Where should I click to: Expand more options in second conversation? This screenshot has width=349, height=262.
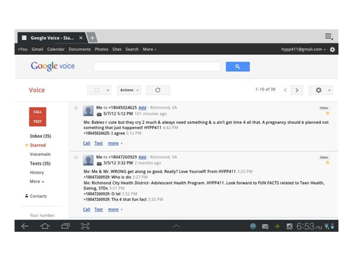point(115,210)
